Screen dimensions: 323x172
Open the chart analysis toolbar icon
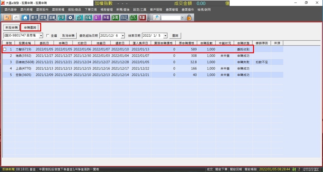[79, 18]
